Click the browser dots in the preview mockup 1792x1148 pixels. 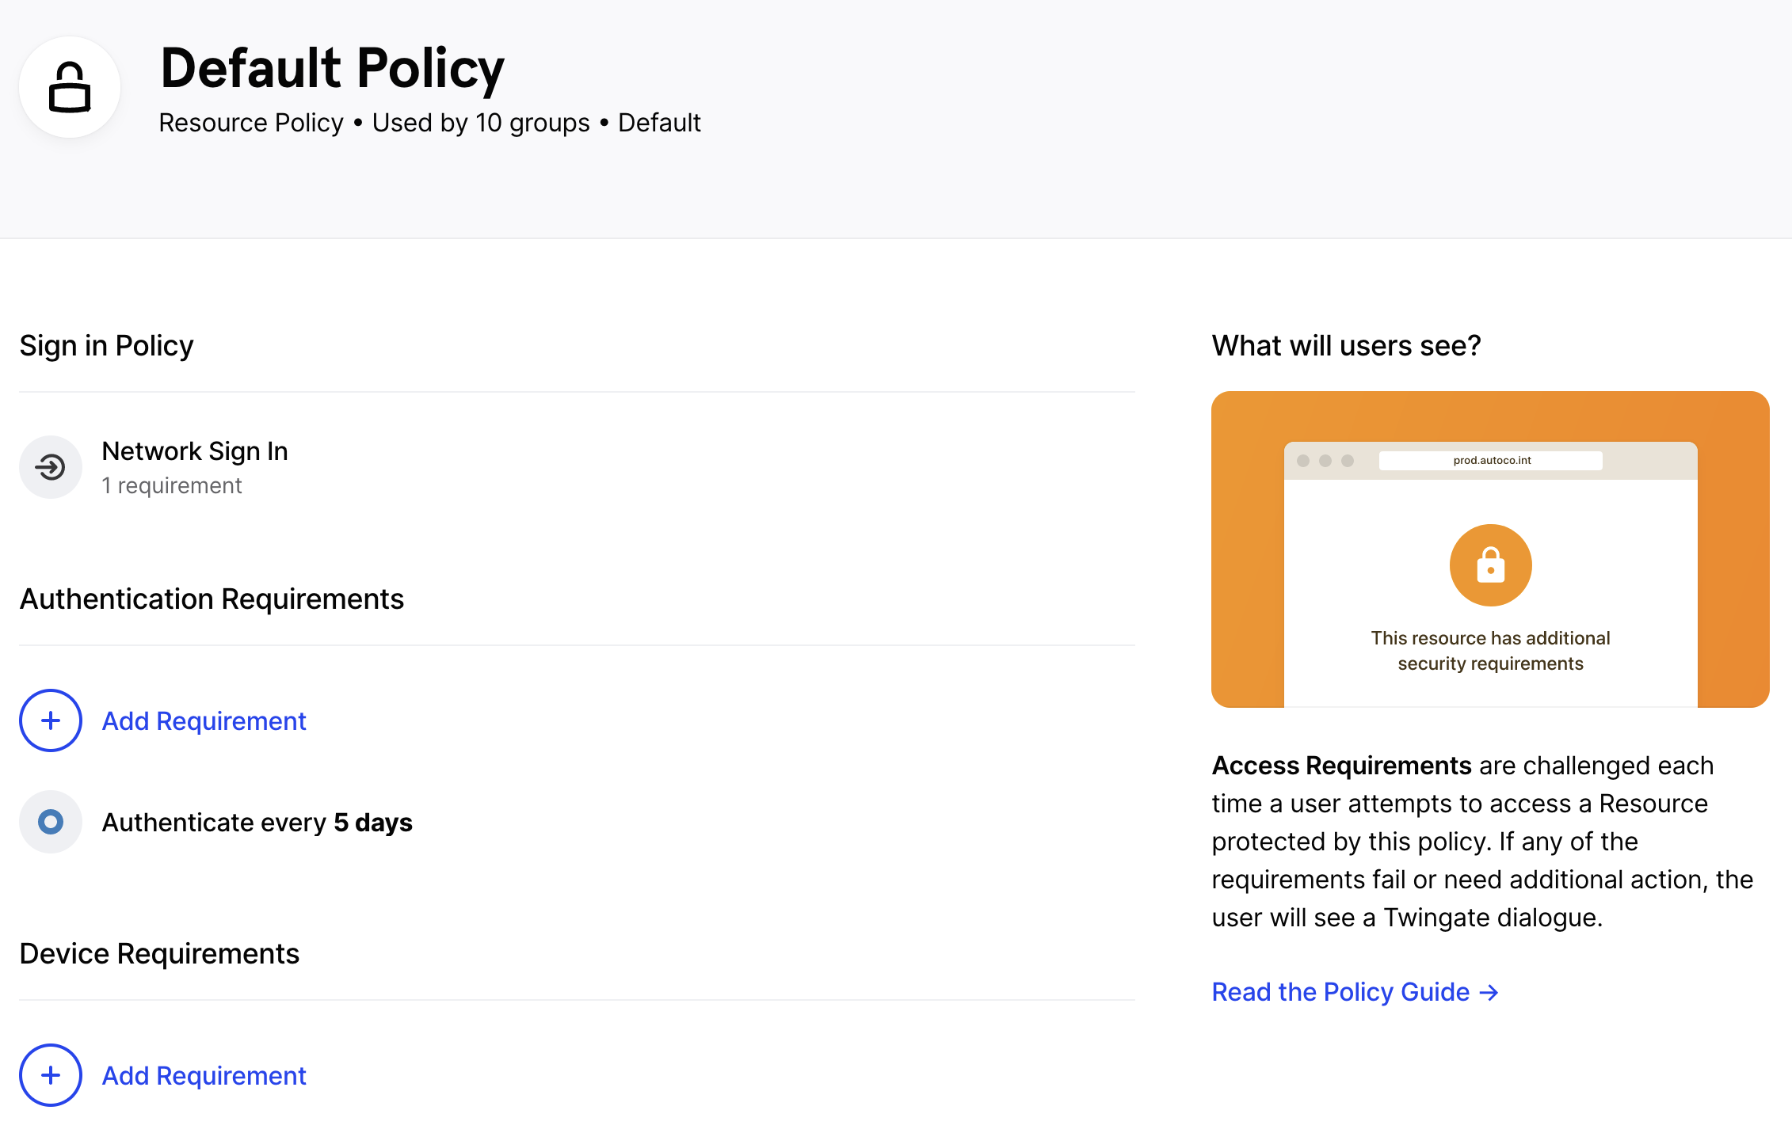click(x=1325, y=461)
